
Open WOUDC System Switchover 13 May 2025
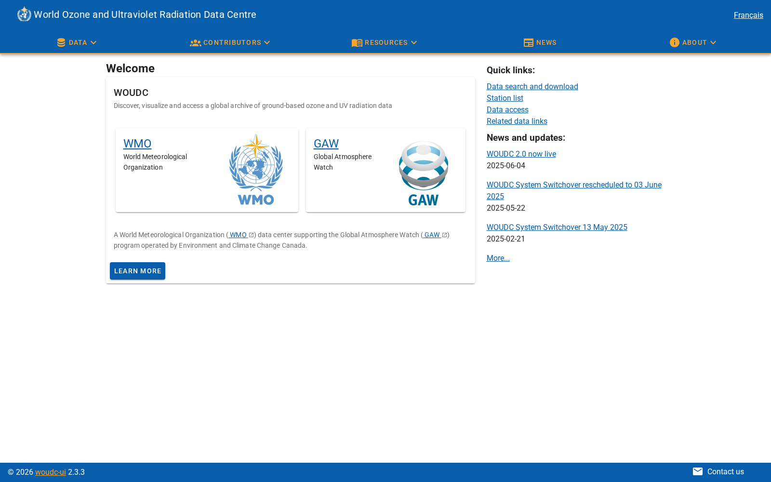(557, 227)
